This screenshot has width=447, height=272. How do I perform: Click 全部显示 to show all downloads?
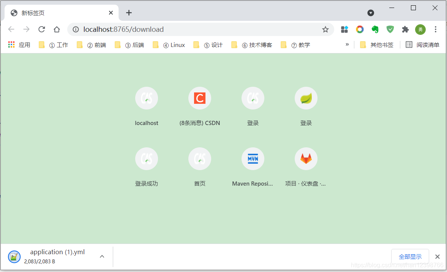pos(410,256)
